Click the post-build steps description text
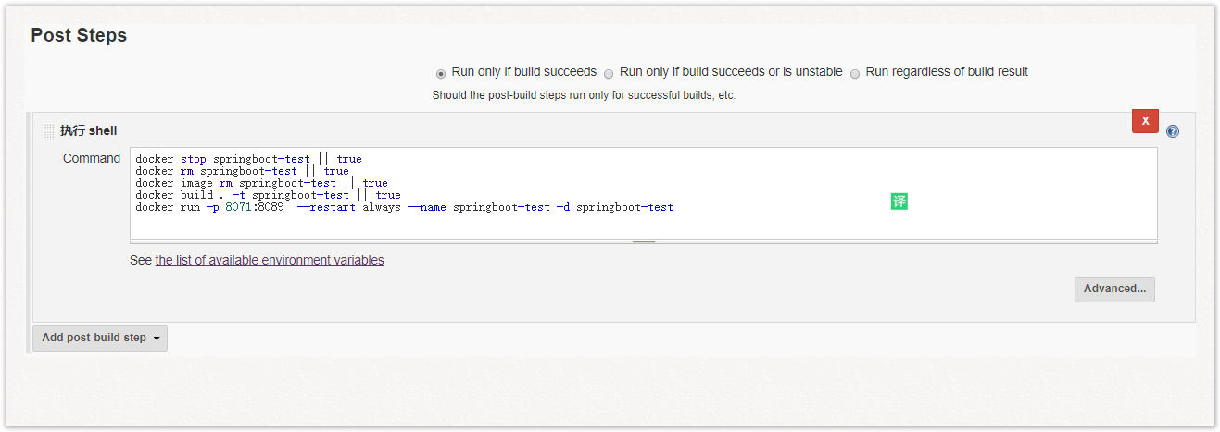 pyautogui.click(x=584, y=95)
